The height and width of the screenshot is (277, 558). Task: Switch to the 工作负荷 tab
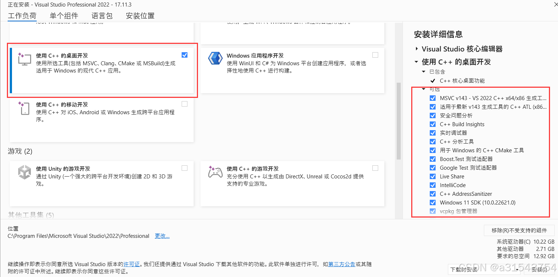22,16
